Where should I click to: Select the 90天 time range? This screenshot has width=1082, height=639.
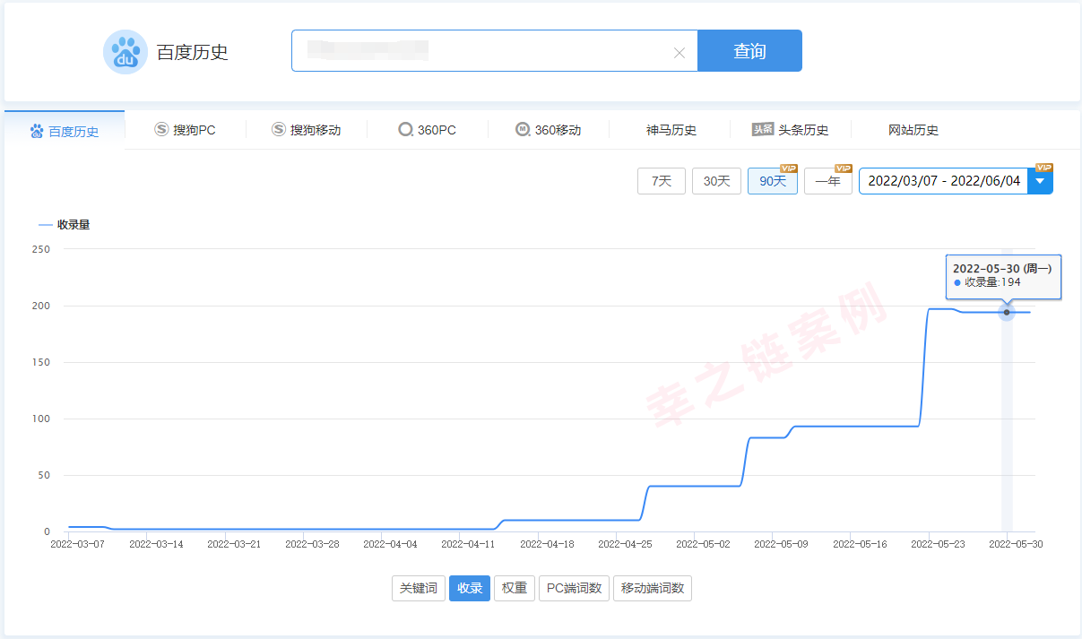tap(772, 181)
